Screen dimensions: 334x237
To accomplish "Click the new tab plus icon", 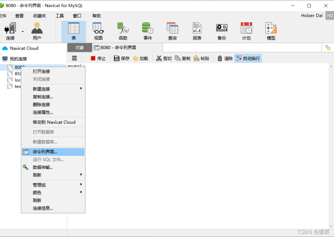I will (328, 47).
